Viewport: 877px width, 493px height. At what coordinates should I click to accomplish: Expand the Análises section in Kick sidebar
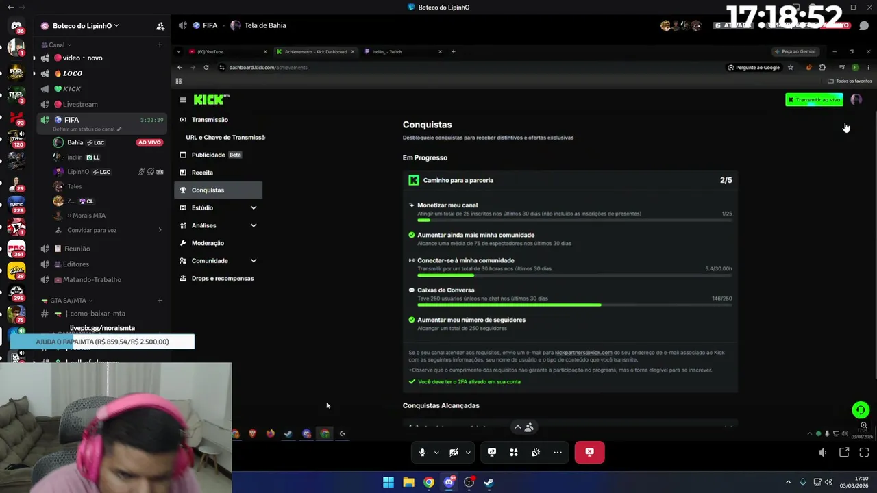[x=254, y=225]
